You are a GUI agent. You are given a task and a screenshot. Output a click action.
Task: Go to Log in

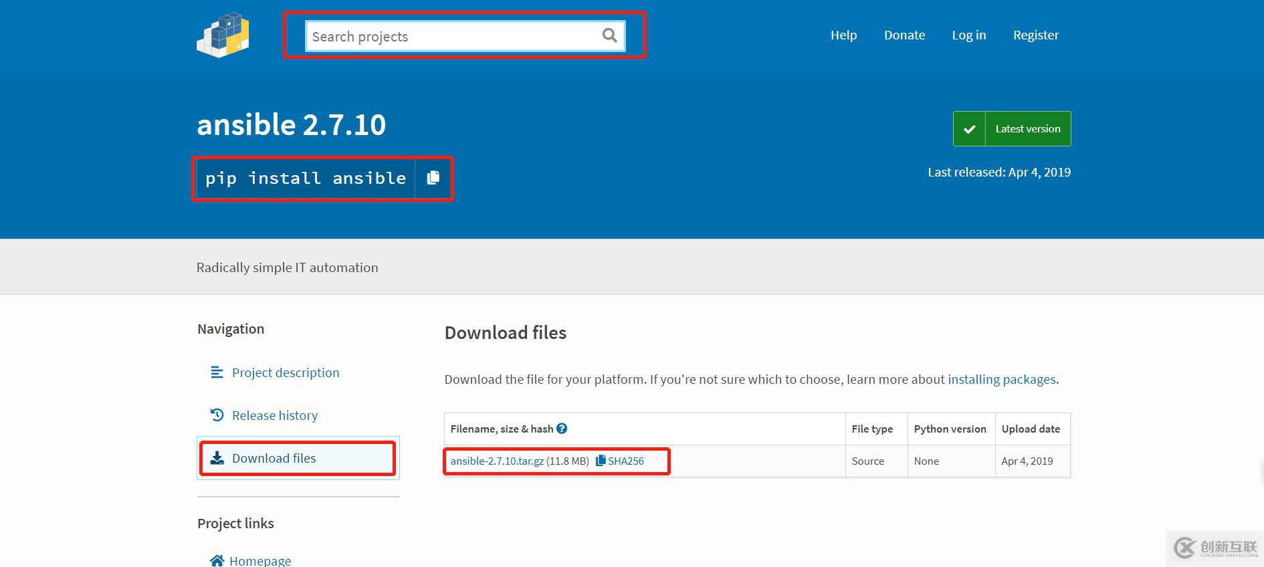point(969,35)
